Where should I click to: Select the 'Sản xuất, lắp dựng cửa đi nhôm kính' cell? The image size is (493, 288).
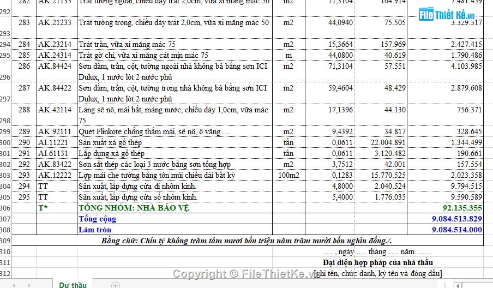[175, 186]
